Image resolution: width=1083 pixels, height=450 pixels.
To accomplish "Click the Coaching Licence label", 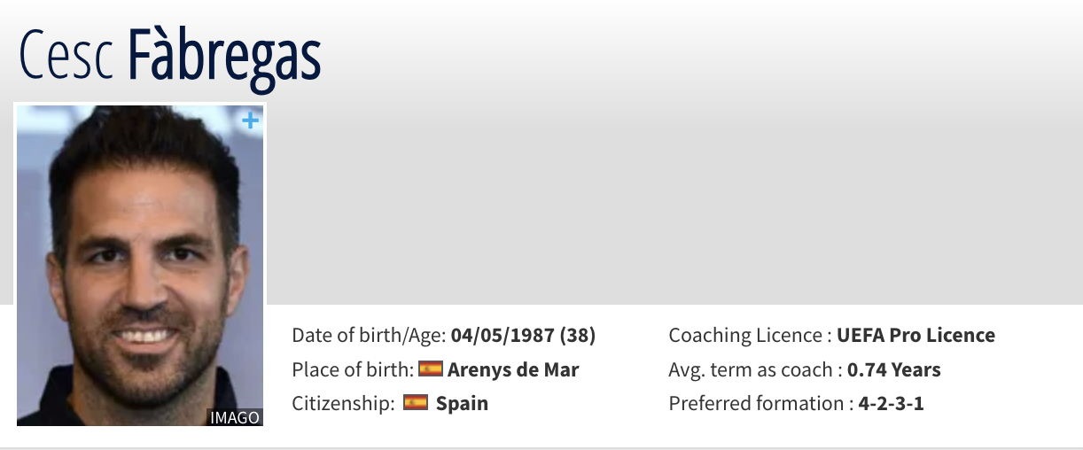I will click(x=749, y=336).
